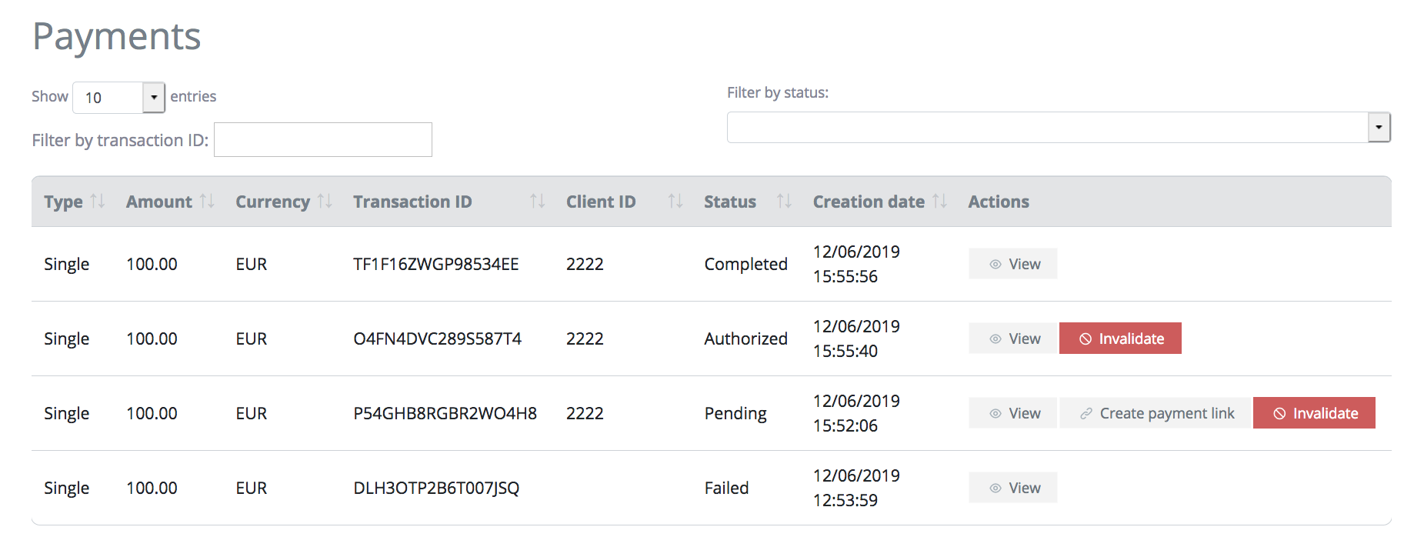
Task: Open the Filter by status dropdown
Action: [1059, 127]
